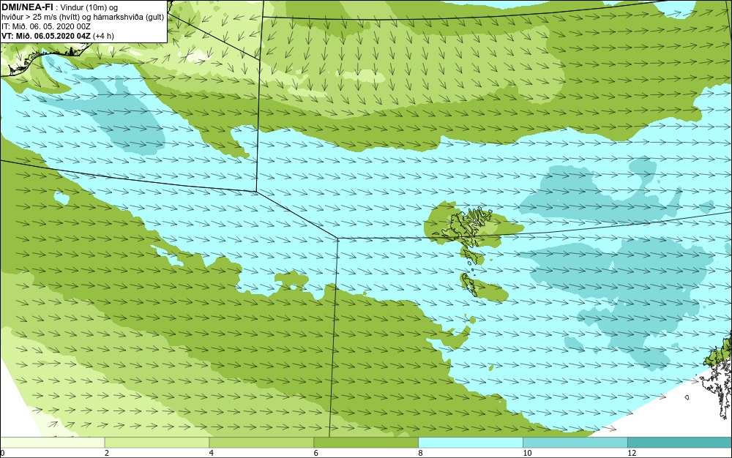Click the 'Vindur (10m) og' label
The width and height of the screenshot is (732, 458).
pos(89,8)
